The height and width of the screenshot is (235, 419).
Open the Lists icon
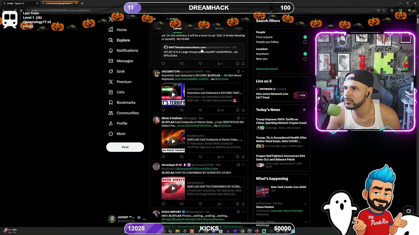pyautogui.click(x=111, y=92)
